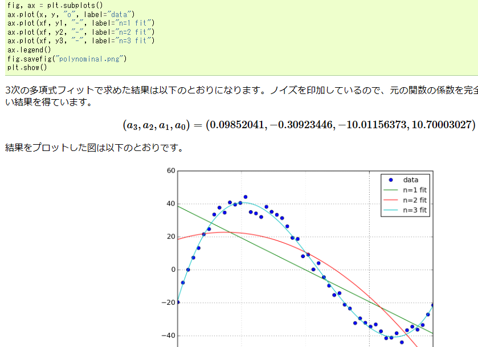The image size is (478, 347).
Task: Click the paragraph starting '3次の多項式フィット'
Action: [242, 96]
